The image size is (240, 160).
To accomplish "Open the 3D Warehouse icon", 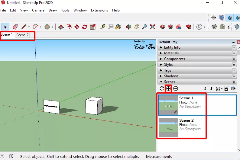I will [163, 27].
